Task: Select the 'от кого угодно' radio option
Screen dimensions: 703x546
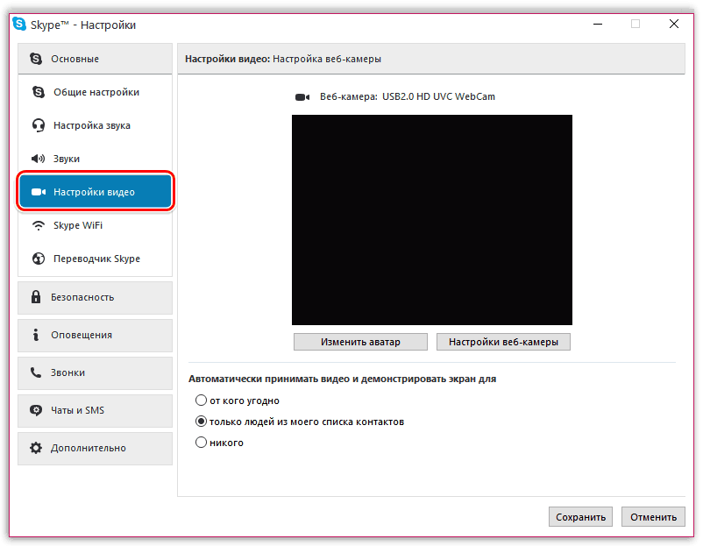Action: tap(201, 400)
